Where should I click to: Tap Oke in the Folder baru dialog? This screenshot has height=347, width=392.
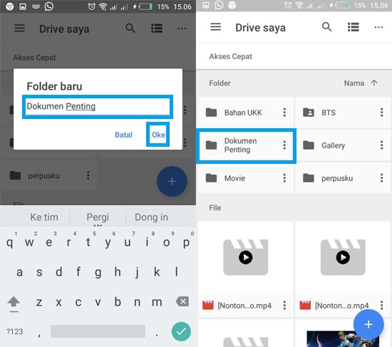point(158,135)
